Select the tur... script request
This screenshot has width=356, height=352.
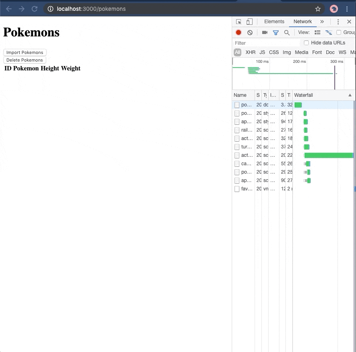coord(293,147)
